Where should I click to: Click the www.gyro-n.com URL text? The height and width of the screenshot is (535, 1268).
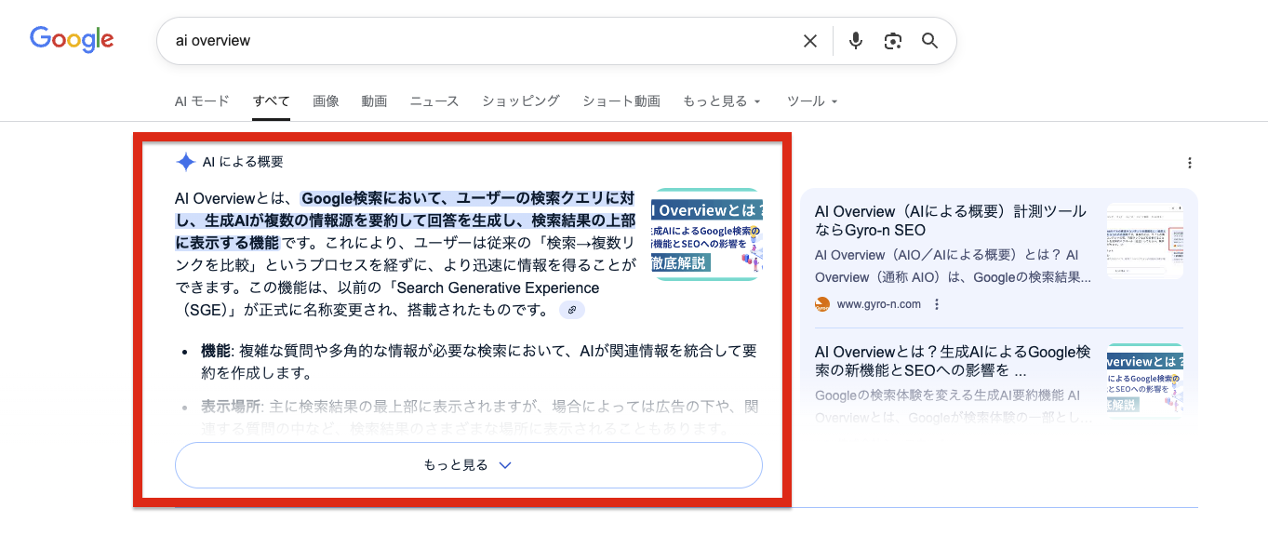click(879, 304)
